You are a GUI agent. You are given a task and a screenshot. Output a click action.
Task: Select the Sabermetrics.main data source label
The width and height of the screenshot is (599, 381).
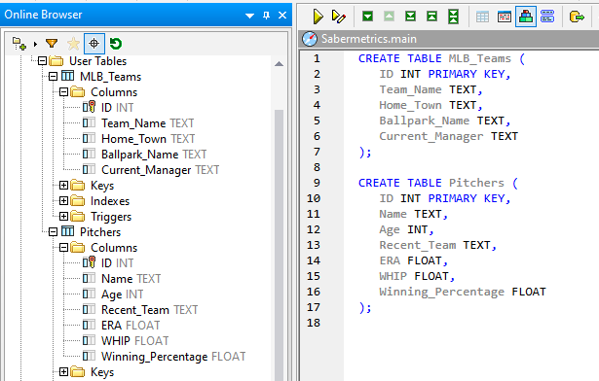369,39
